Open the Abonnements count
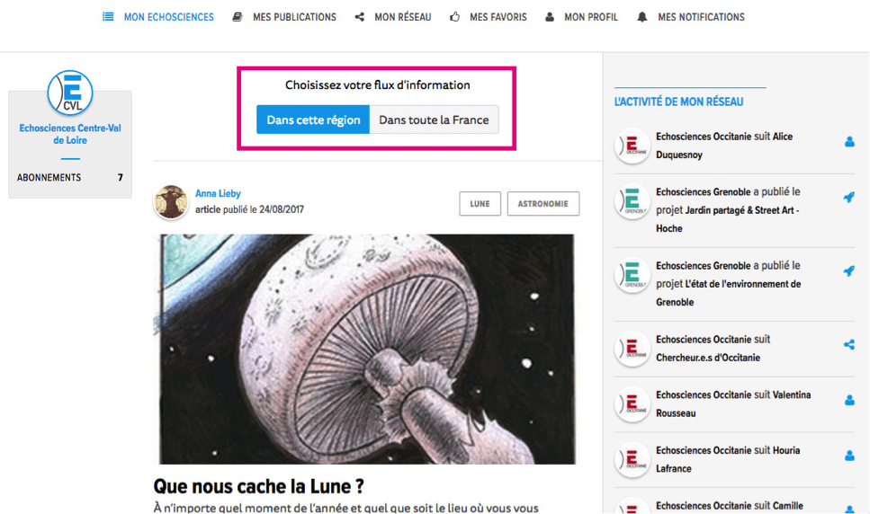The width and height of the screenshot is (870, 514). coord(120,178)
